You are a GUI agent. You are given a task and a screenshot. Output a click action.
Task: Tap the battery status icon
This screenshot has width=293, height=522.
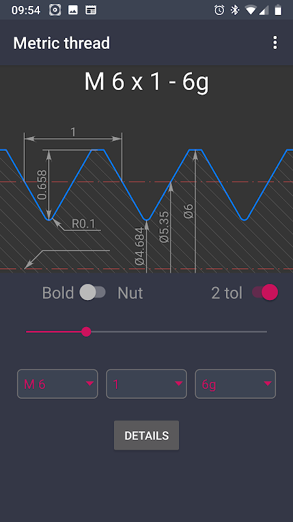click(278, 10)
